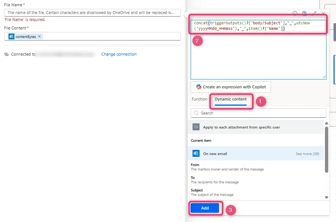Open the Change connection link
336x222 pixels.
(x=119, y=54)
